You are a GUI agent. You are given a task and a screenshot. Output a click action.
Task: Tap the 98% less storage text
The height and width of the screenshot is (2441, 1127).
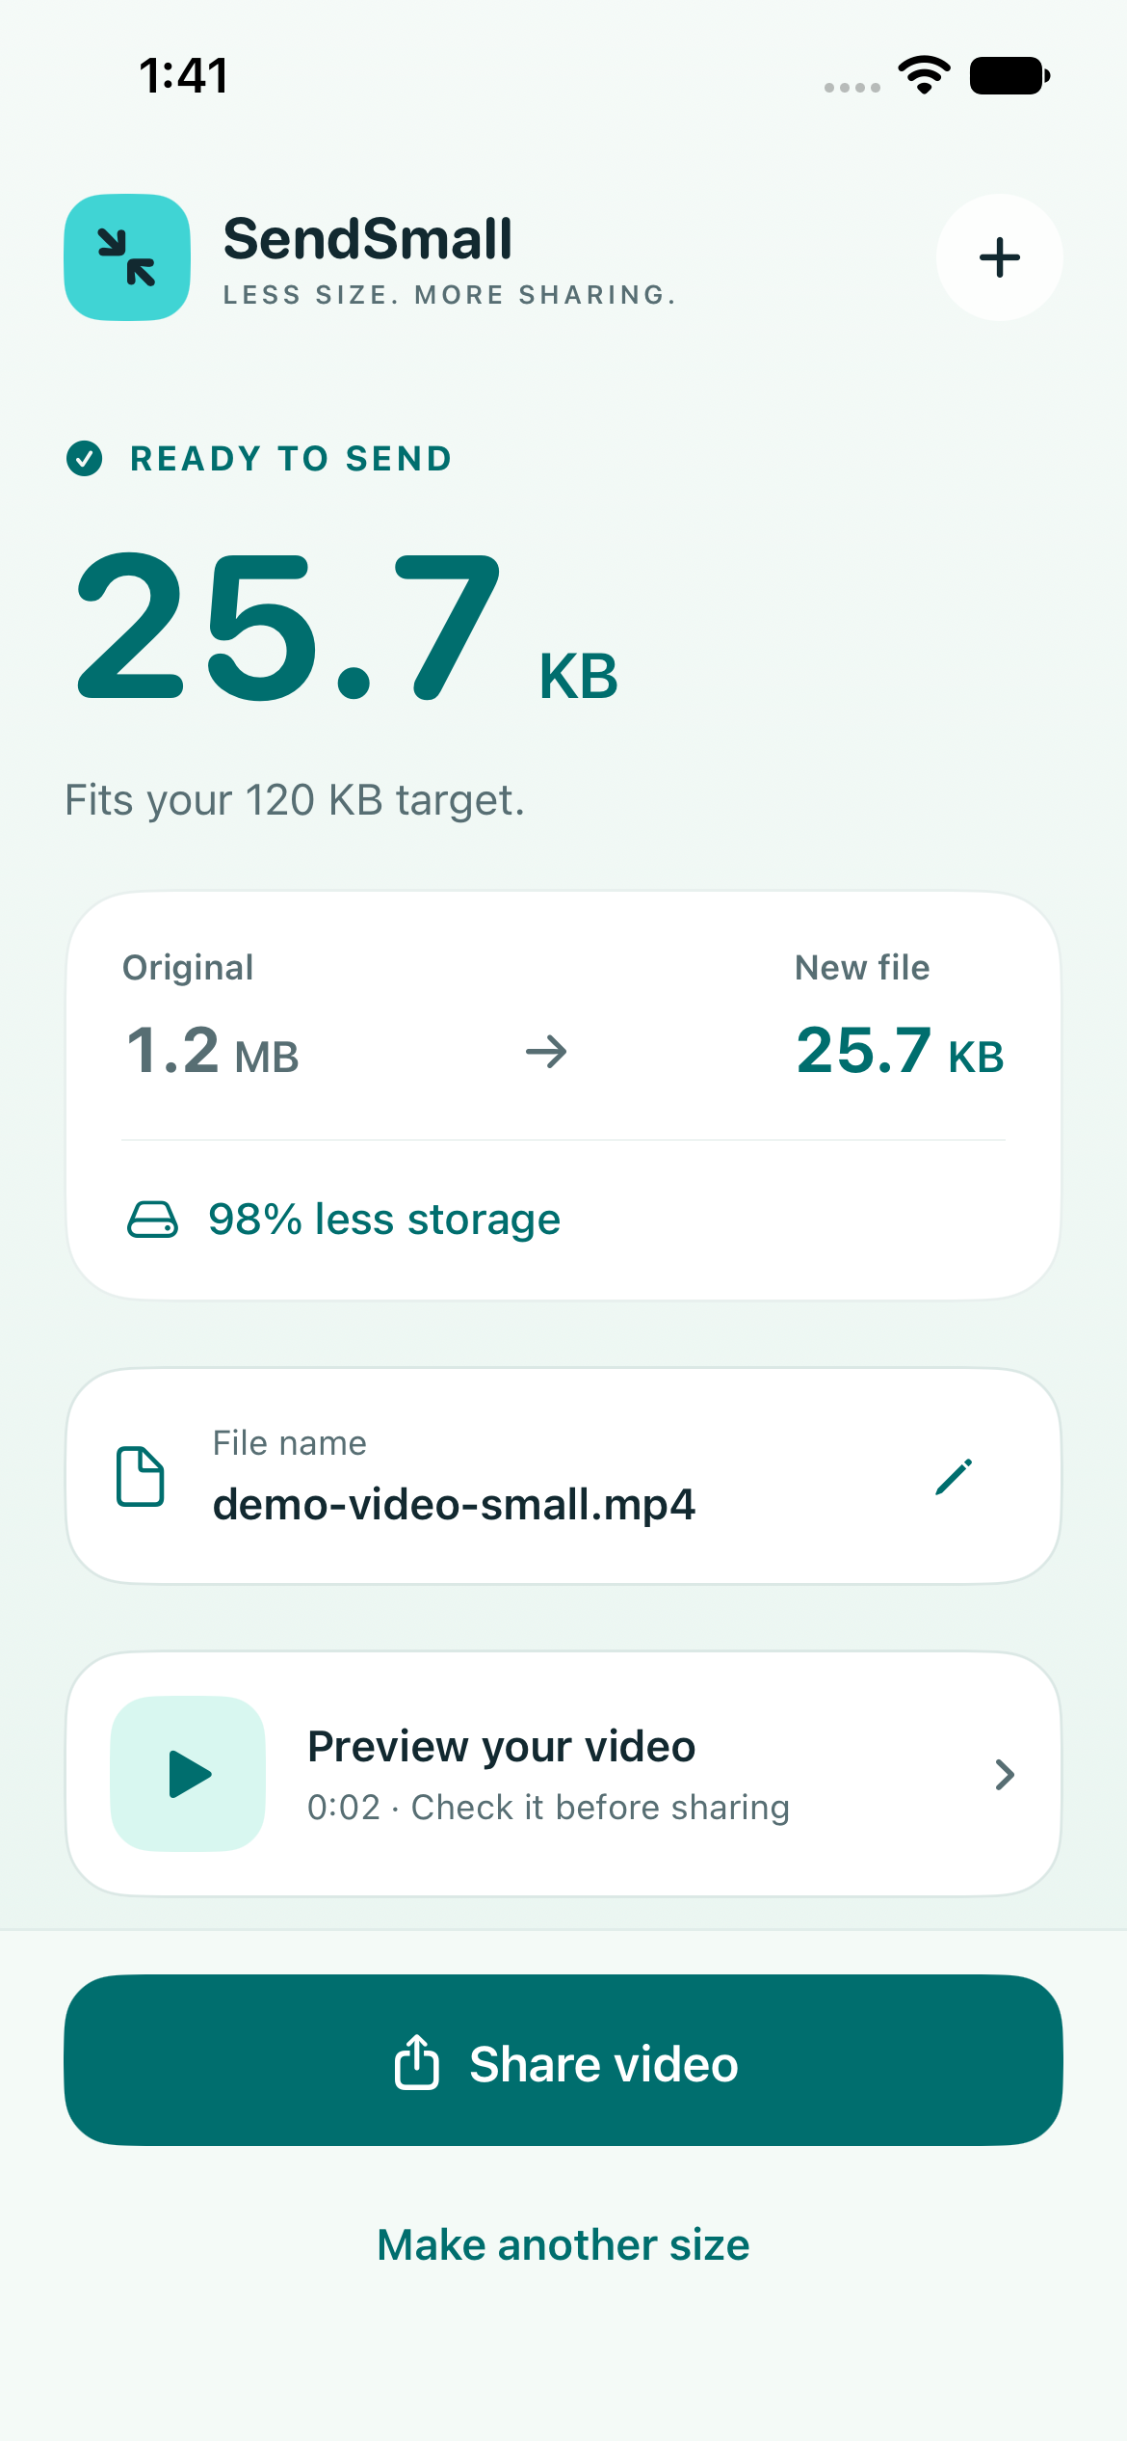(x=384, y=1220)
